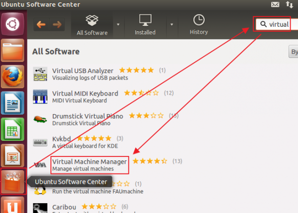
Task: Expand the All Software dropdown arrow
Action: click(118, 24)
